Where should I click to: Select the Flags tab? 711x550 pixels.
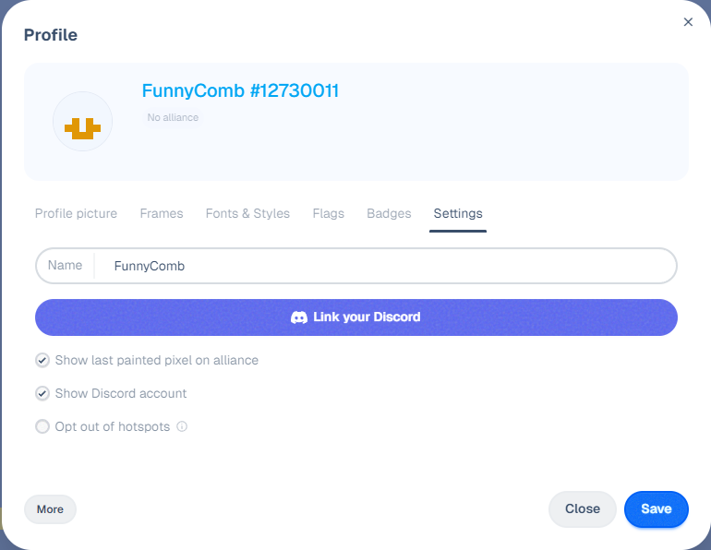329,213
